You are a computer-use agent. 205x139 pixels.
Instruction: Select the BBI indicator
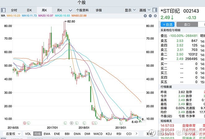(x=67, y=134)
